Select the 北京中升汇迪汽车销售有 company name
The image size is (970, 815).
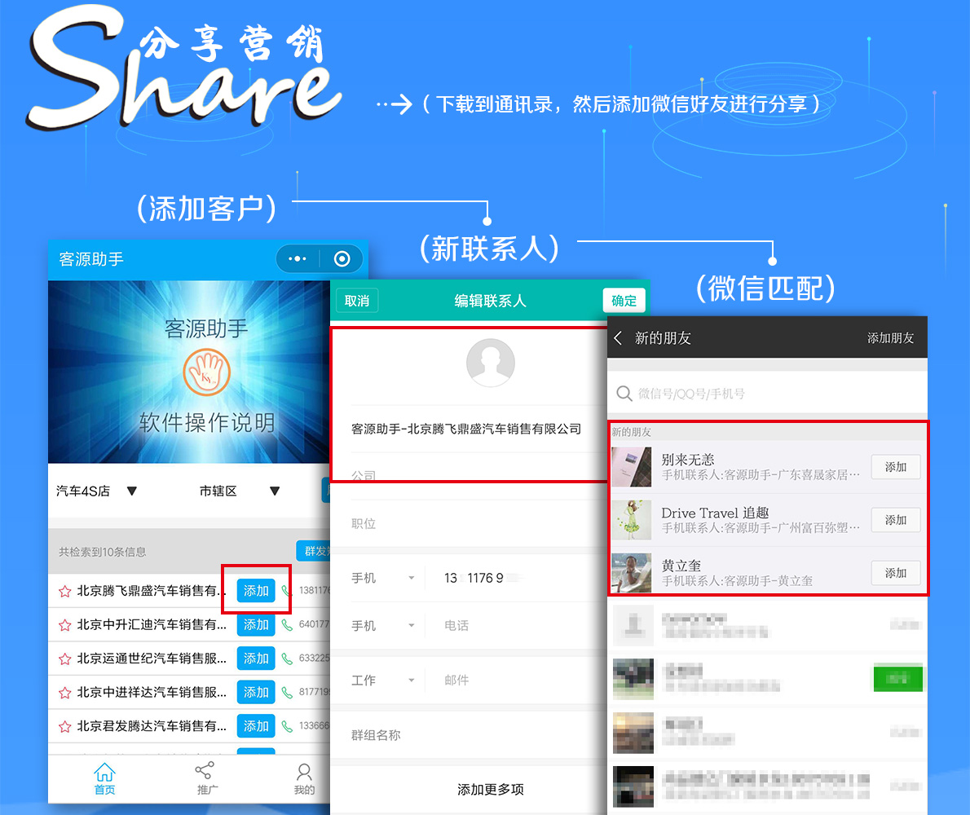click(152, 625)
